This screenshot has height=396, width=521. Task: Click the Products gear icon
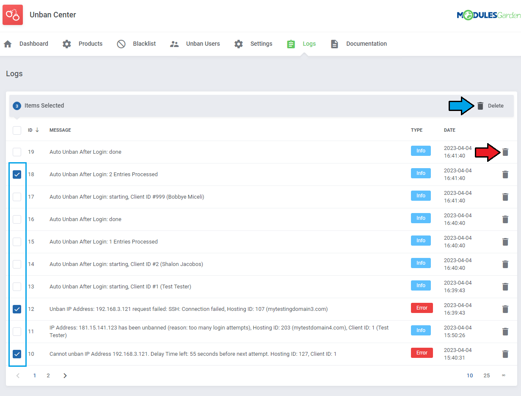[67, 44]
